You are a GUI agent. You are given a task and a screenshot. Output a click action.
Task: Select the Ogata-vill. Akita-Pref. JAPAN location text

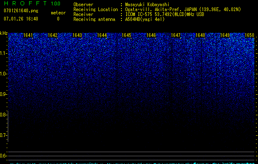pyautogui.click(x=183, y=9)
